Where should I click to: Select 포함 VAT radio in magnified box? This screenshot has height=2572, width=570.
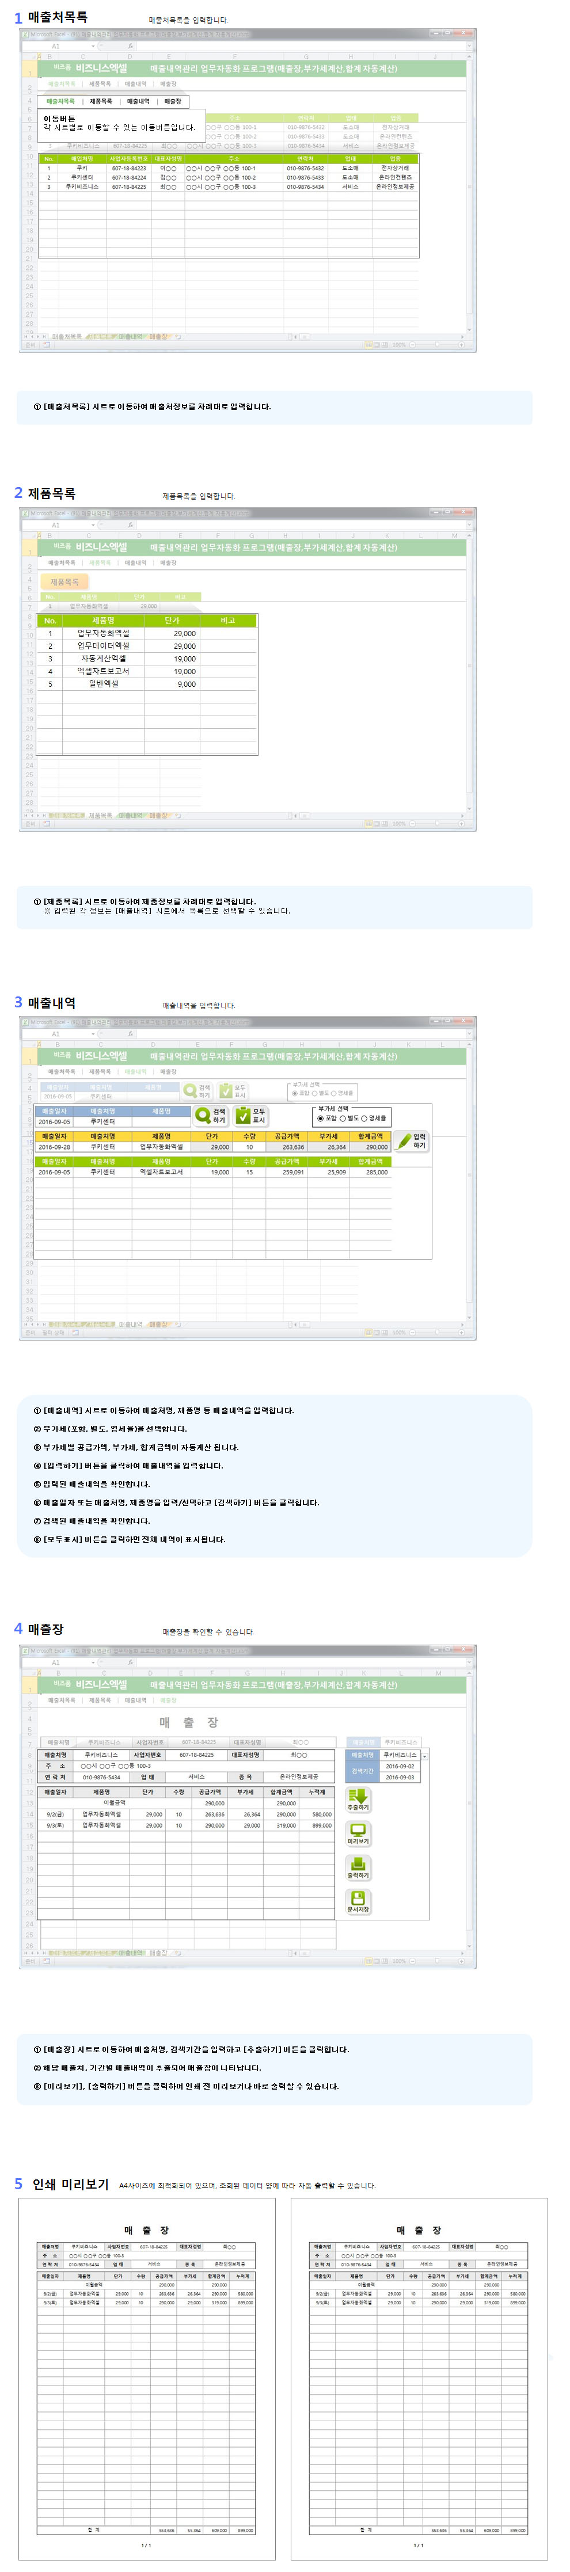[321, 1118]
